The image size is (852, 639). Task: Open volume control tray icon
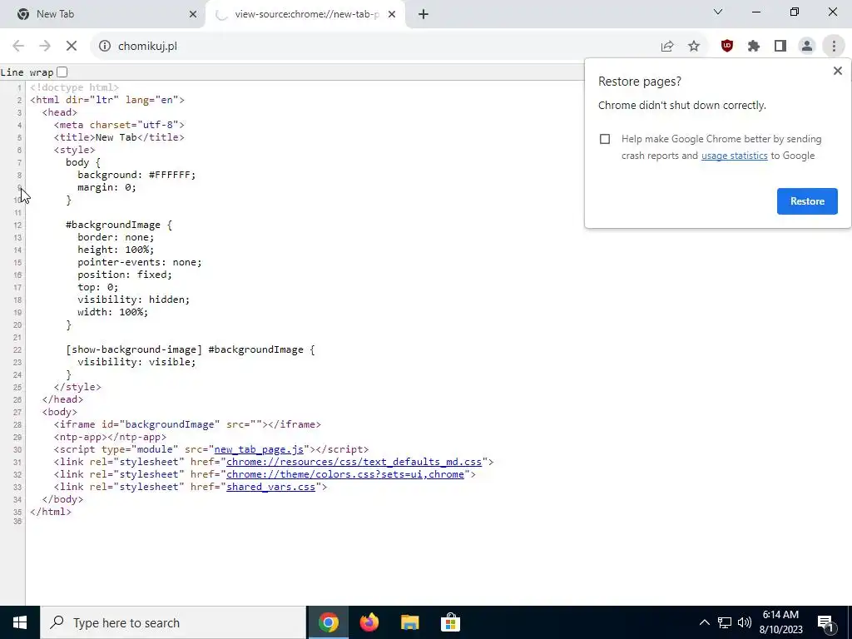pyautogui.click(x=745, y=622)
